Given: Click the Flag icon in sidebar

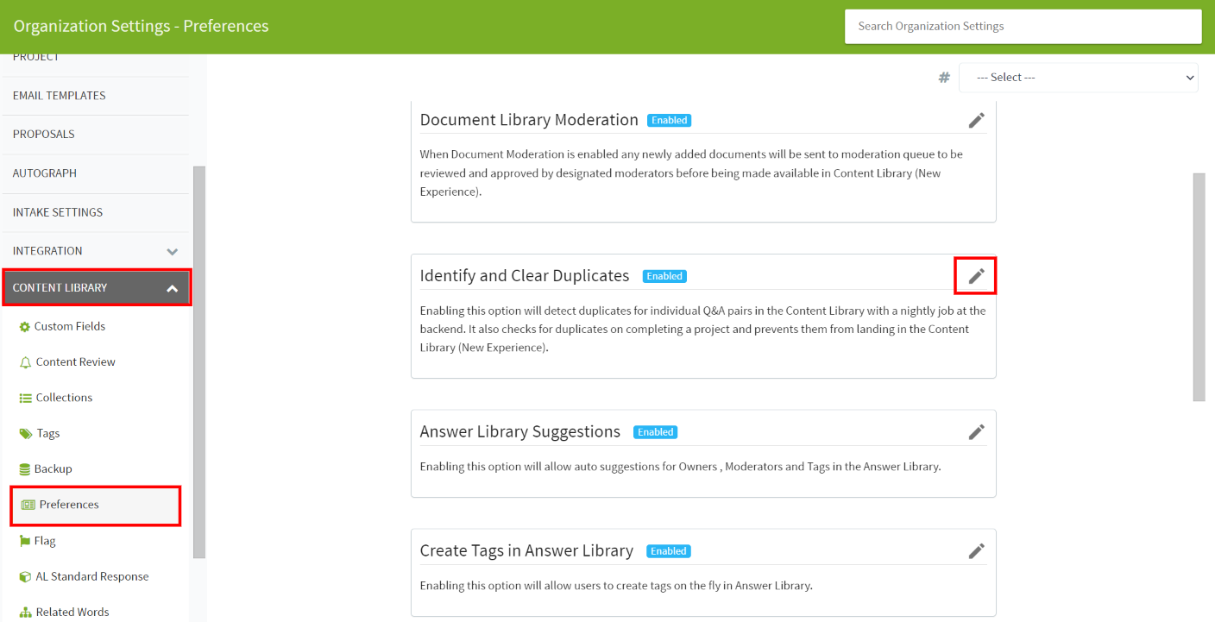Looking at the screenshot, I should [25, 541].
